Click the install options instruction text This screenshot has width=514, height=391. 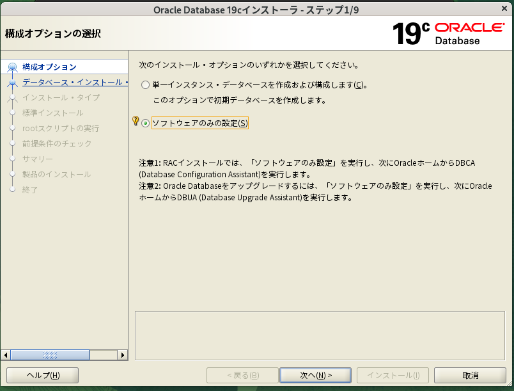pyautogui.click(x=249, y=65)
